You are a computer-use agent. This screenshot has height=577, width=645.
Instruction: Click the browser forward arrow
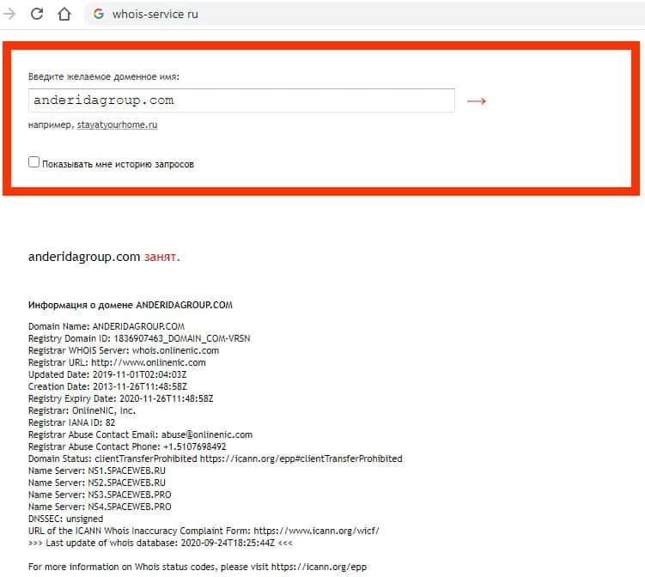[x=9, y=14]
